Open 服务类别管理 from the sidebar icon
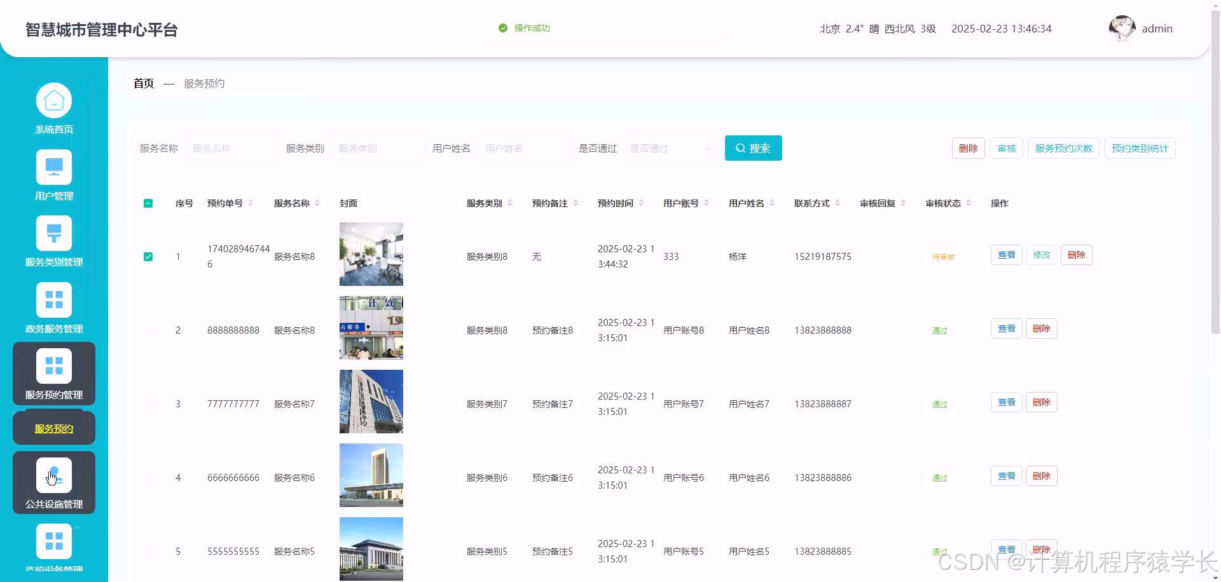Screen dimensions: 1221x582 pyautogui.click(x=54, y=233)
